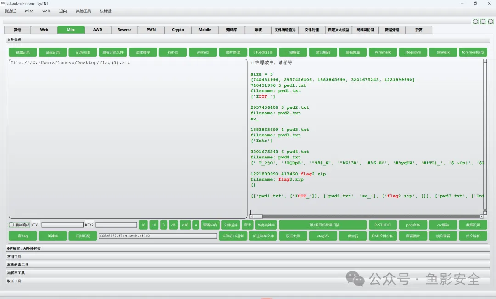The image size is (496, 299).
Task: Expand the GIF解密、APNG解密 section
Action: coord(248,248)
